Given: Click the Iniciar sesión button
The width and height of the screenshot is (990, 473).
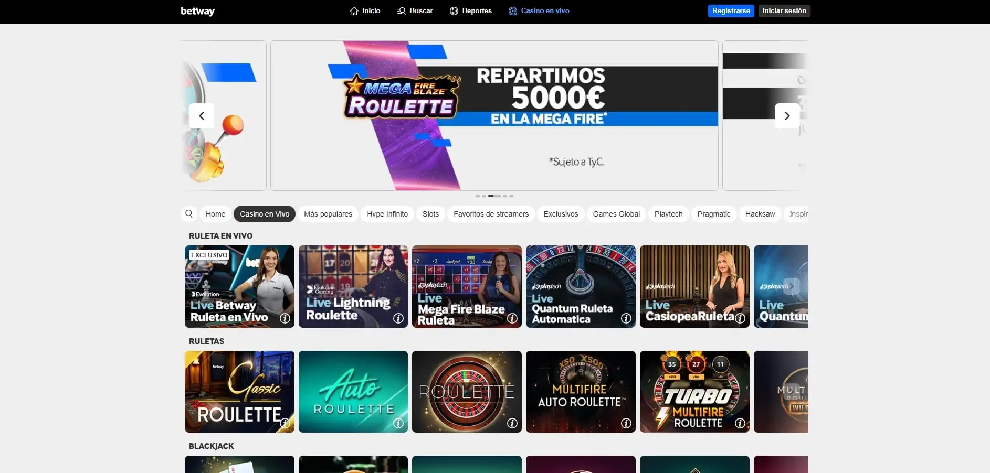Looking at the screenshot, I should (x=784, y=11).
